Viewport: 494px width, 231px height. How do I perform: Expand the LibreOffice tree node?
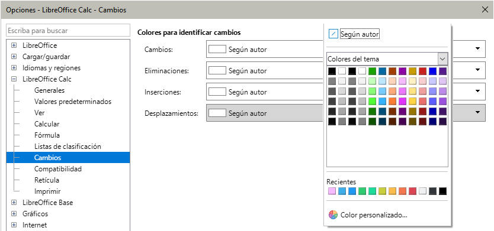coord(14,45)
